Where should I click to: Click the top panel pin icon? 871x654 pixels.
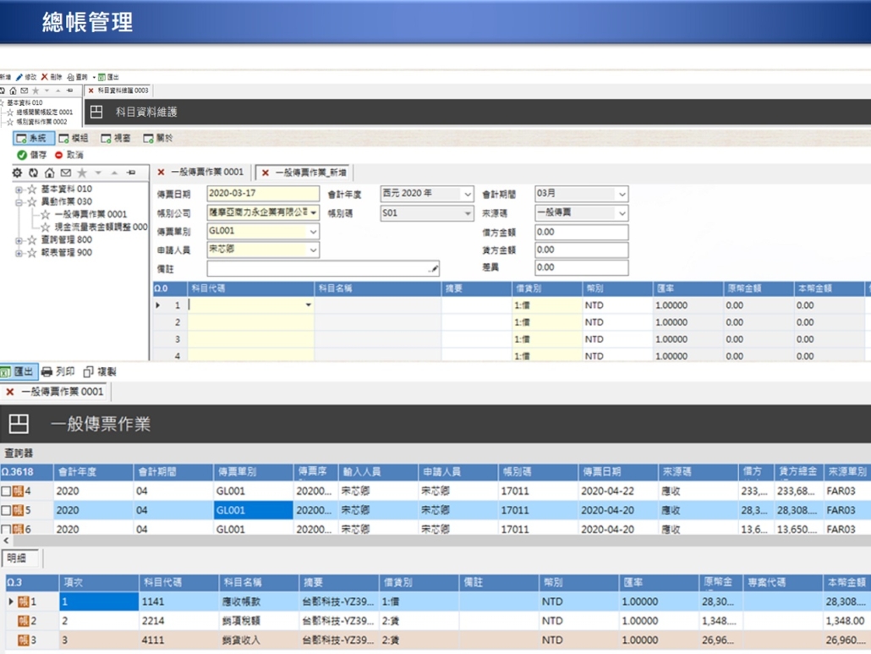[x=69, y=90]
